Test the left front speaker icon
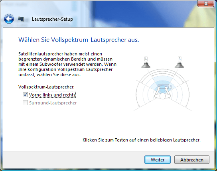Screen dimensions: 217x171 pyautogui.click(x=146, y=65)
